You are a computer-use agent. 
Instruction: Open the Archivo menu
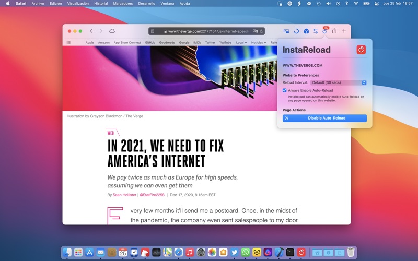(x=38, y=4)
